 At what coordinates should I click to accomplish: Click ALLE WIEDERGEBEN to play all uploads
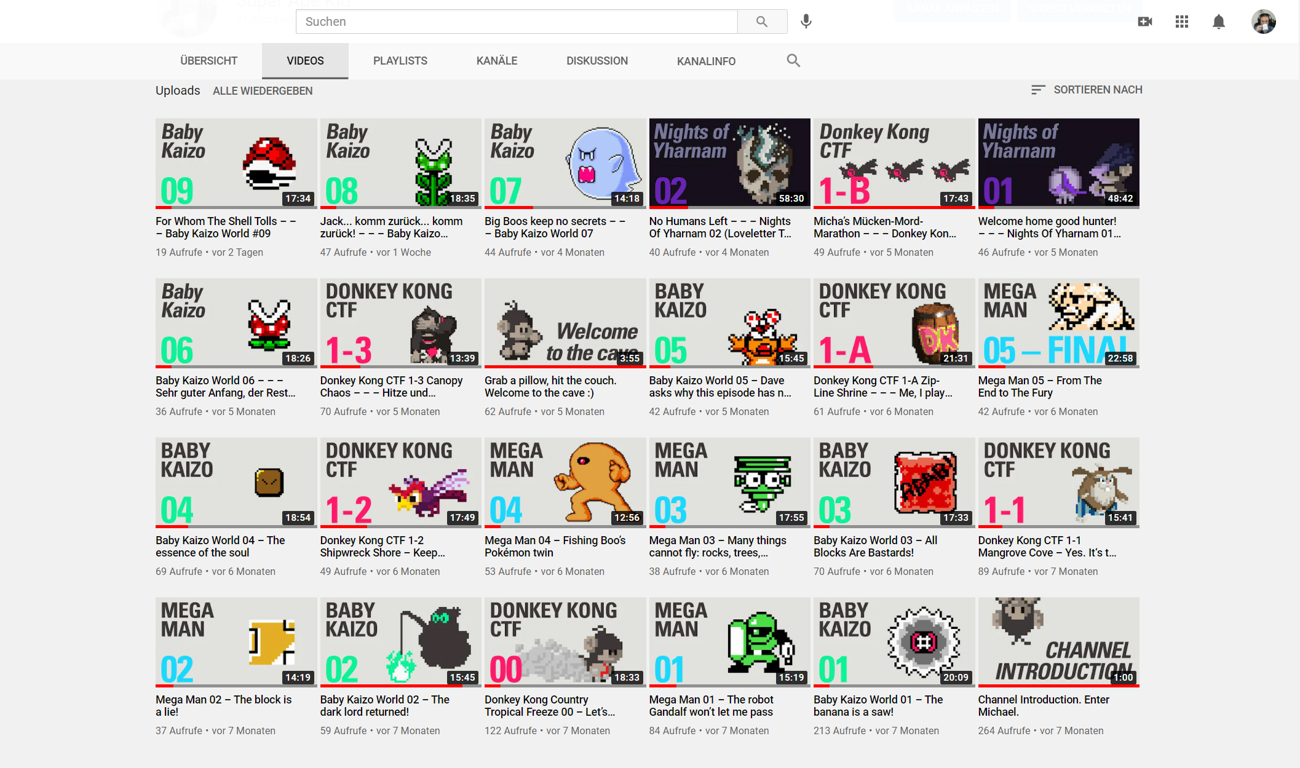263,91
